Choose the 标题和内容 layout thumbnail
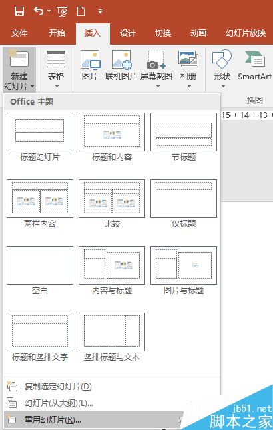The width and height of the screenshot is (273, 430). click(x=112, y=132)
